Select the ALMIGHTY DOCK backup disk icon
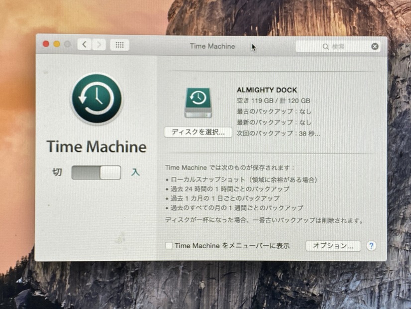Screen dimensions: 411x309 pyautogui.click(x=198, y=103)
